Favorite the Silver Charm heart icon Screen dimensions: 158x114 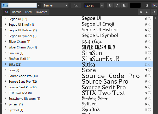150,41
